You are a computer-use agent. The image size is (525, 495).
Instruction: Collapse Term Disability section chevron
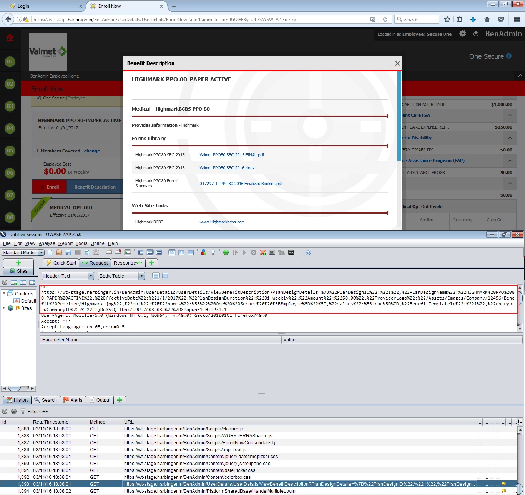tap(510, 138)
